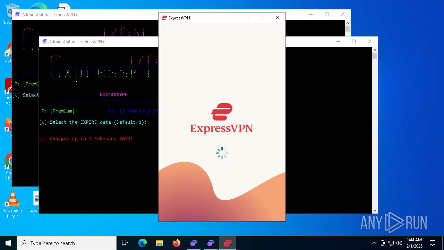Image resolution: width=444 pixels, height=250 pixels.
Task: Open Task View from the taskbar
Action: point(125,243)
